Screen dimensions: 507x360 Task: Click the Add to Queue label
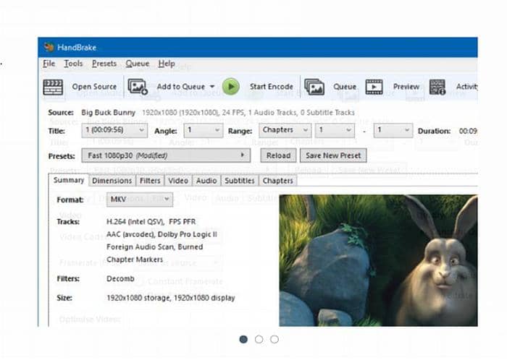tap(181, 87)
